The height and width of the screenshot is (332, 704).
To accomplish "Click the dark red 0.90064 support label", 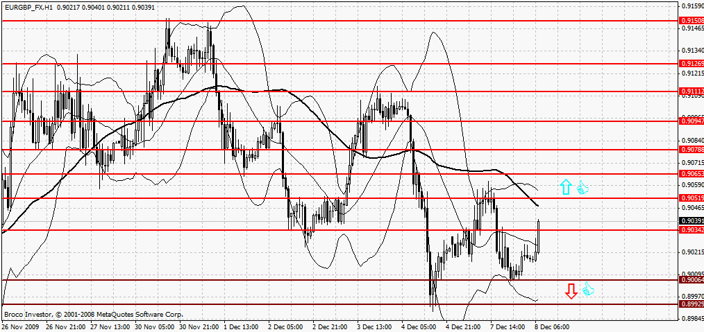I will pyautogui.click(x=692, y=280).
